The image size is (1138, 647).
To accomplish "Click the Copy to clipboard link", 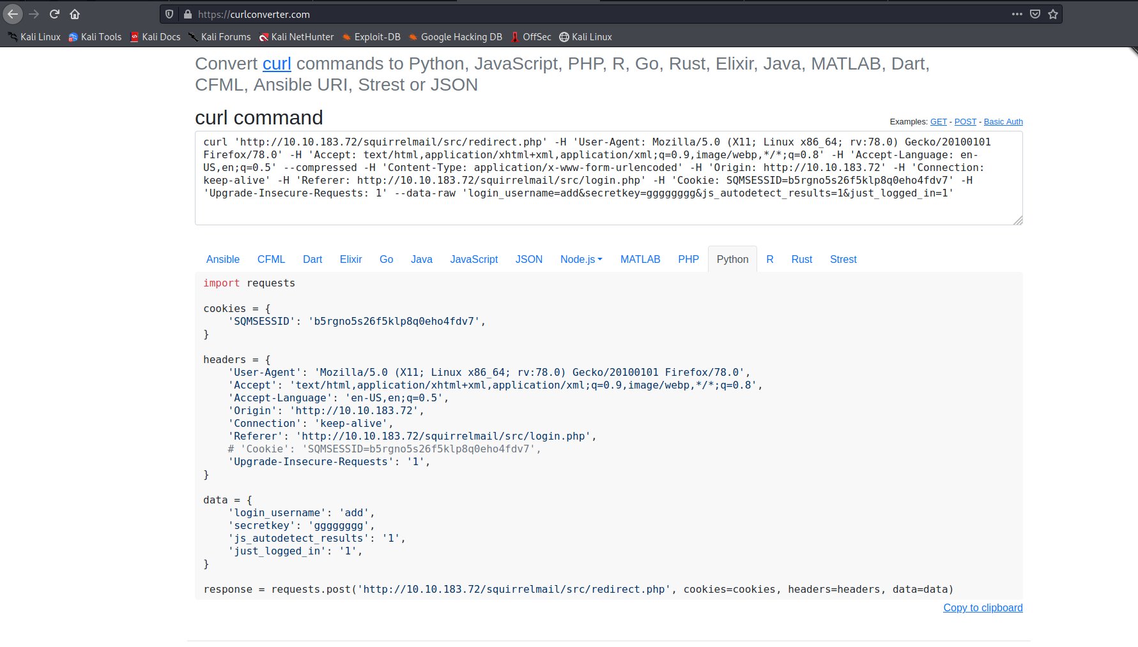I will pyautogui.click(x=983, y=607).
